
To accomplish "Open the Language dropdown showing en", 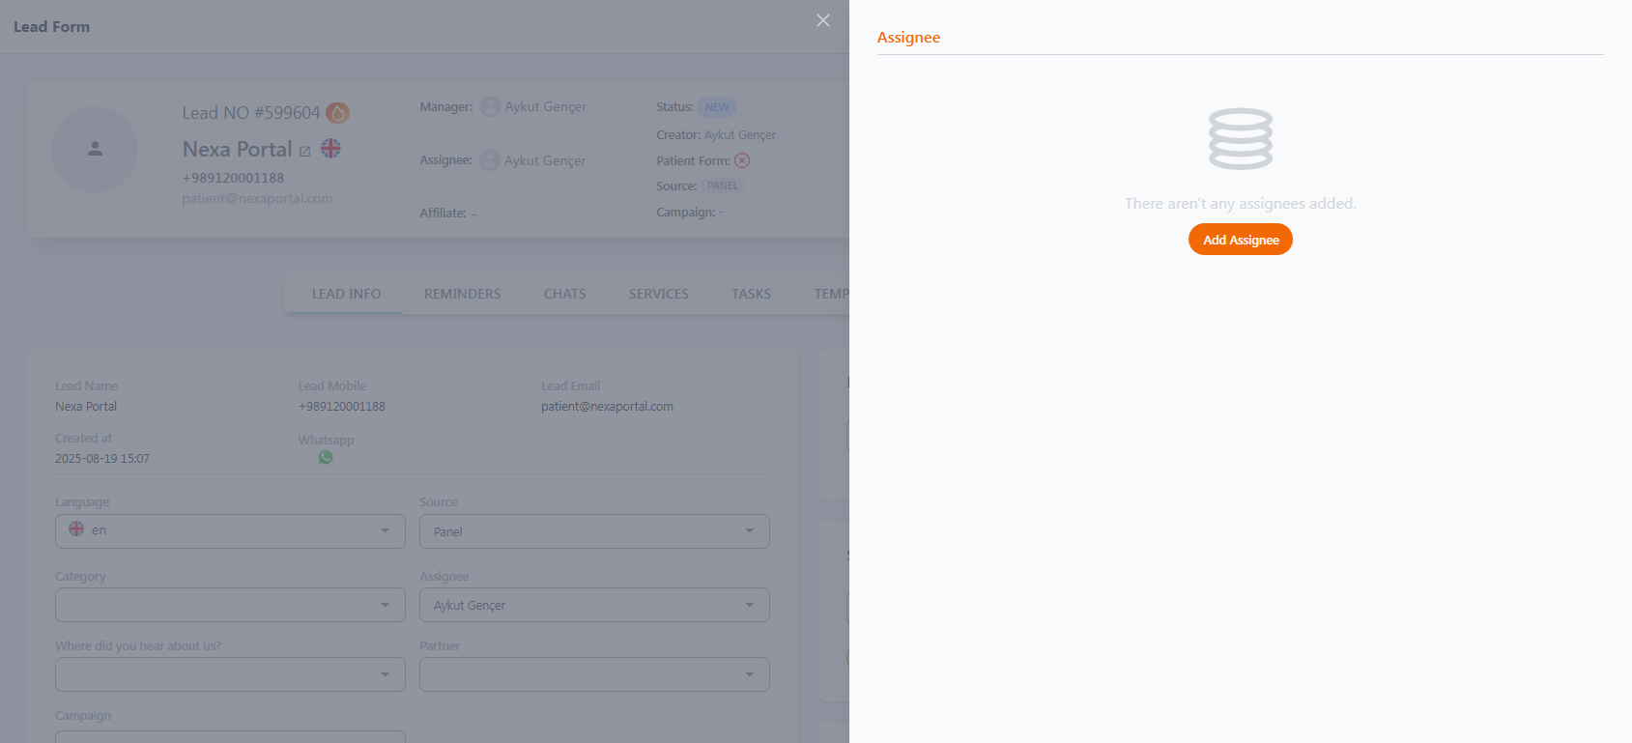I will click(x=230, y=531).
